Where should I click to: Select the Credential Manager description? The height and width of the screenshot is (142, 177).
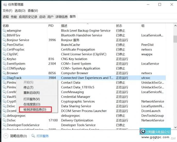(76, 97)
